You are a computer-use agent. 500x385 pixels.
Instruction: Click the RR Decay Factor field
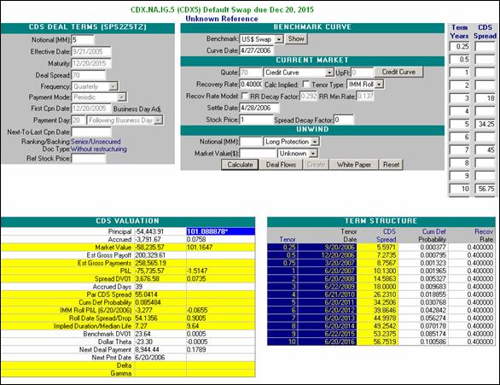(x=308, y=96)
